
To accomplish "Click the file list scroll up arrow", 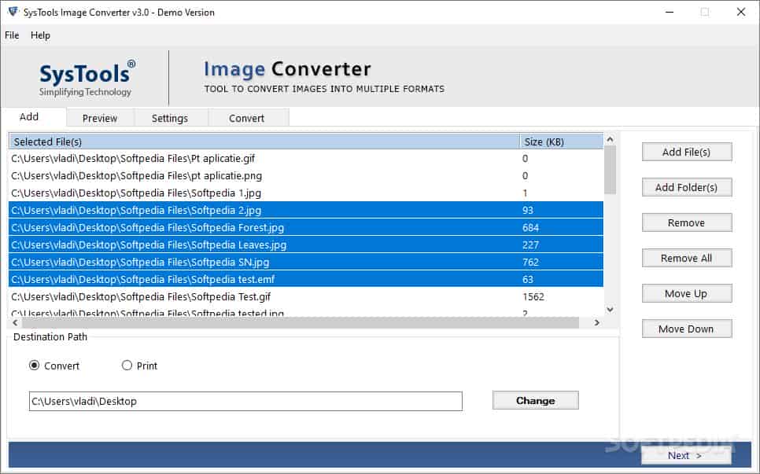I will click(x=611, y=139).
